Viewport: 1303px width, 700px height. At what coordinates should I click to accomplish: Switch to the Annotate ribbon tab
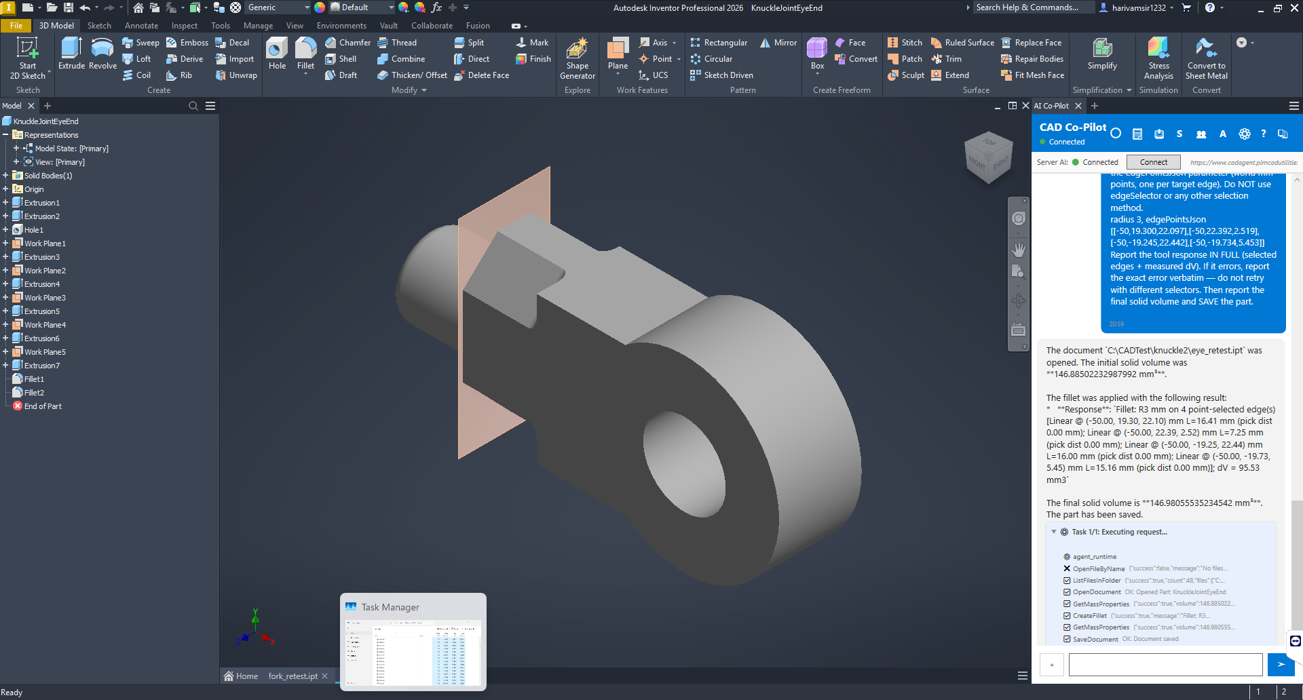141,26
